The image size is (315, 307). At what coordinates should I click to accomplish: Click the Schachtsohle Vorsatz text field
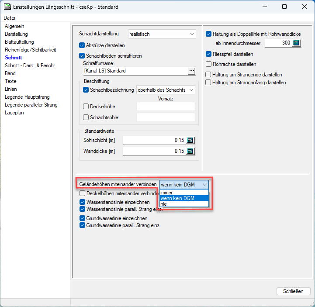click(166, 117)
